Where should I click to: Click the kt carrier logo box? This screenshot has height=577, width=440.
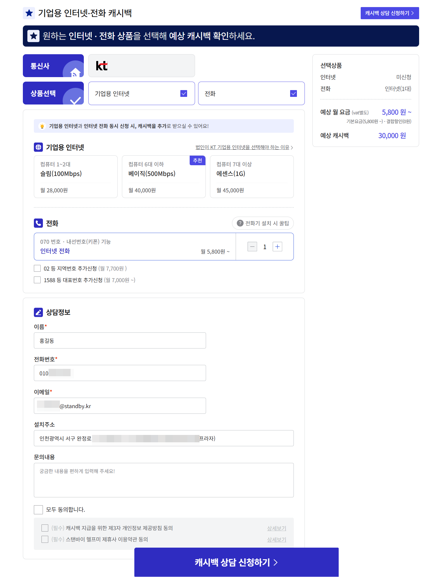[x=141, y=66]
